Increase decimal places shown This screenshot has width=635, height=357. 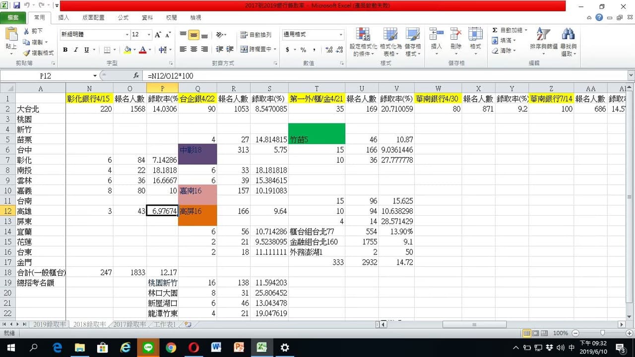click(x=329, y=50)
